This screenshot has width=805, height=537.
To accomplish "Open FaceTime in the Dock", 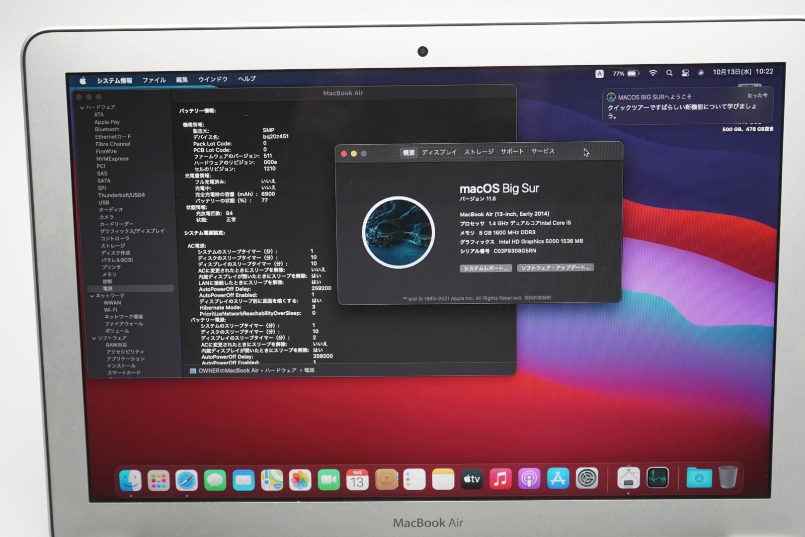I will pos(328,480).
